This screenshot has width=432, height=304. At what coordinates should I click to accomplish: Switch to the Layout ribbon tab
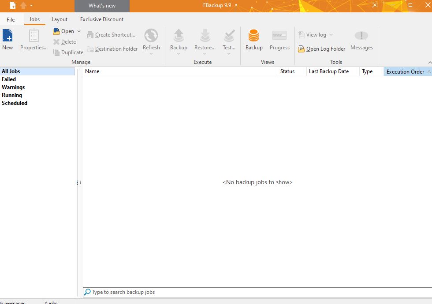tap(59, 19)
